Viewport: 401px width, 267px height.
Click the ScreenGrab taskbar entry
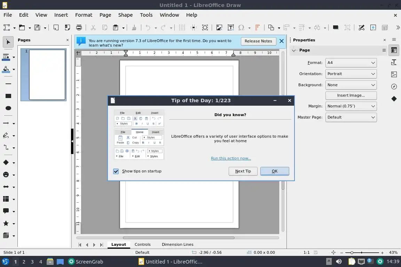tap(86, 262)
